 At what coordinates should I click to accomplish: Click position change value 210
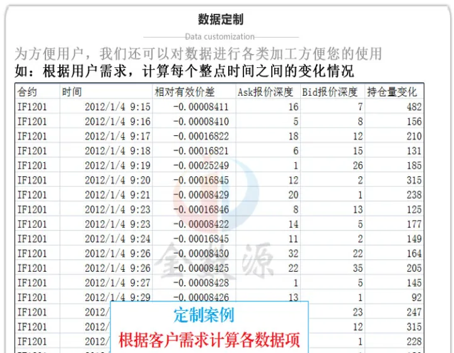coord(414,137)
